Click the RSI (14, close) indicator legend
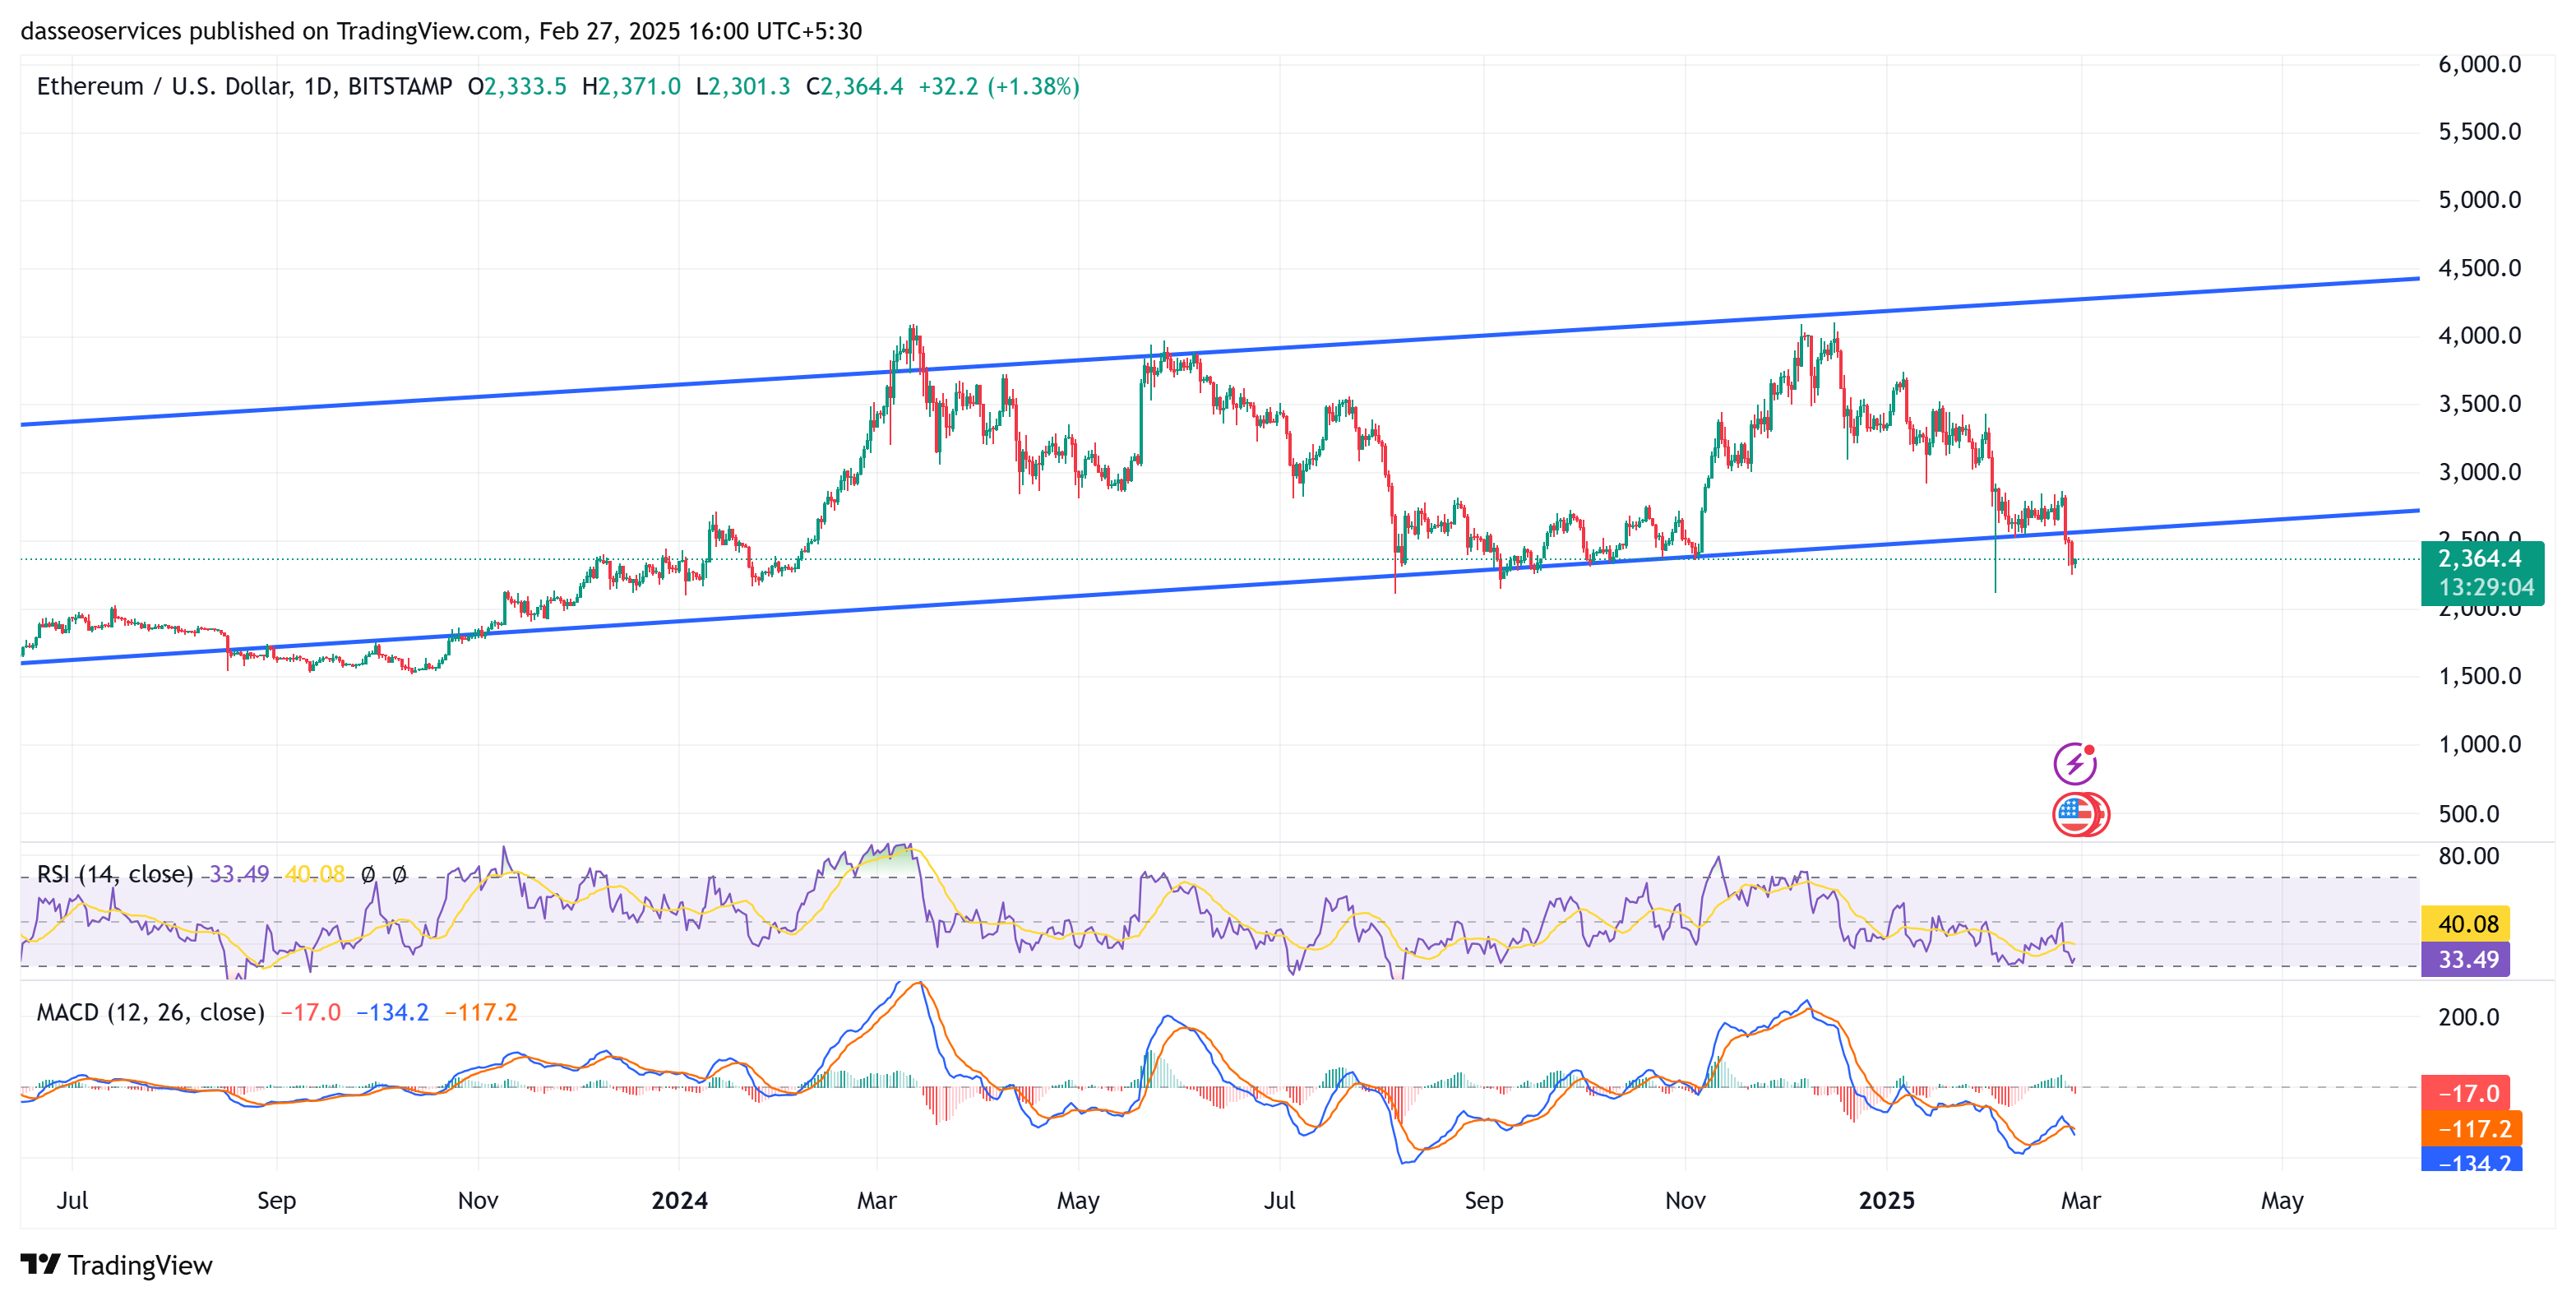2576x1301 pixels. pyautogui.click(x=115, y=874)
